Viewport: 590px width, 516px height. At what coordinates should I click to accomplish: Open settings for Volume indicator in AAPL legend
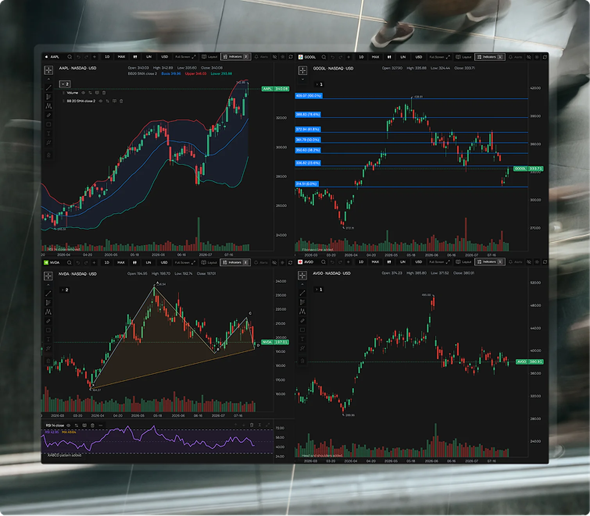click(x=90, y=93)
